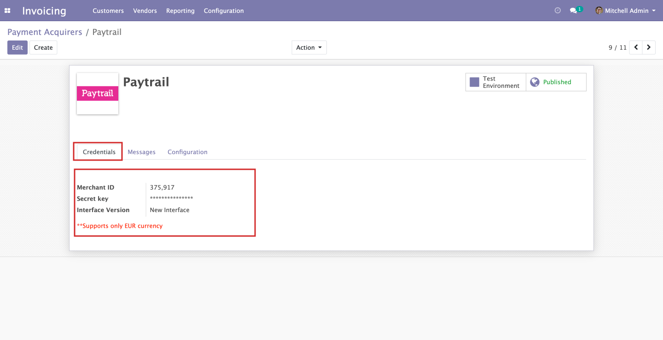
Task: Click the Invoicing app title
Action: (44, 11)
